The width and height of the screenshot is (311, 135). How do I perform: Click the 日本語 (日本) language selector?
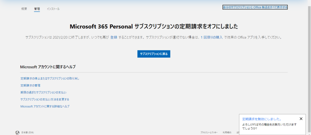click(x=28, y=133)
